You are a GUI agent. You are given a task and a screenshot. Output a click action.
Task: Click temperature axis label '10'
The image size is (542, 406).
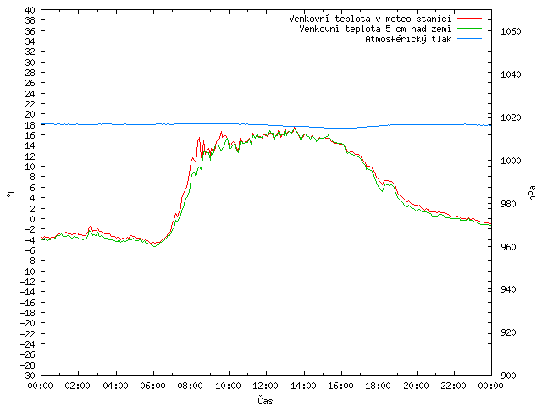pyautogui.click(x=30, y=167)
